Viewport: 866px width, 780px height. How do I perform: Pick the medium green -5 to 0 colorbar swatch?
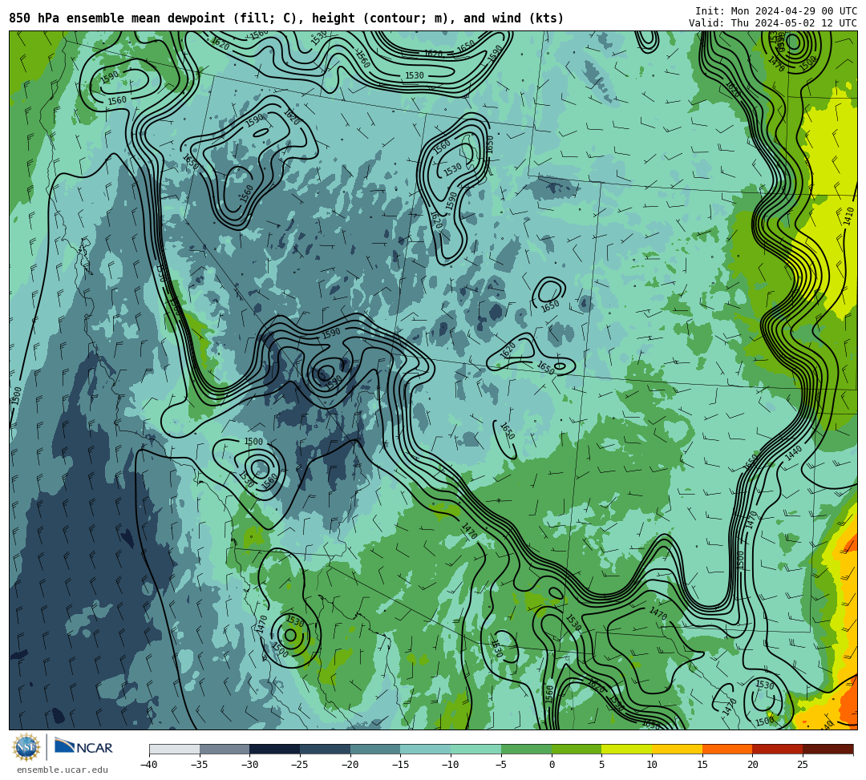526,749
